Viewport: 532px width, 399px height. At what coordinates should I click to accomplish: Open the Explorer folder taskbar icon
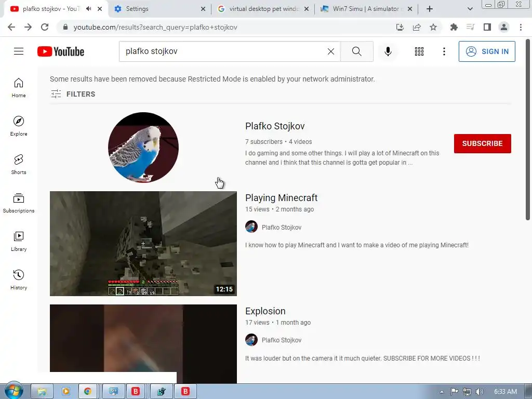pos(42,392)
